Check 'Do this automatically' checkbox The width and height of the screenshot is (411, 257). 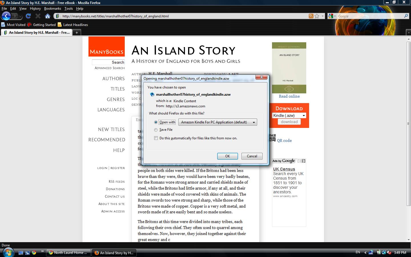coord(156,138)
